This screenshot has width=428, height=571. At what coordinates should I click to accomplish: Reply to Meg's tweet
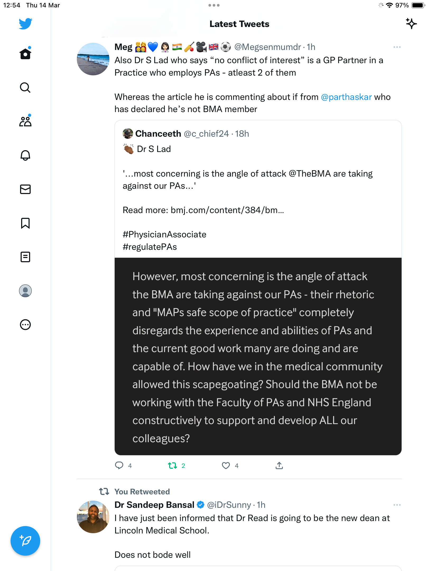click(119, 466)
